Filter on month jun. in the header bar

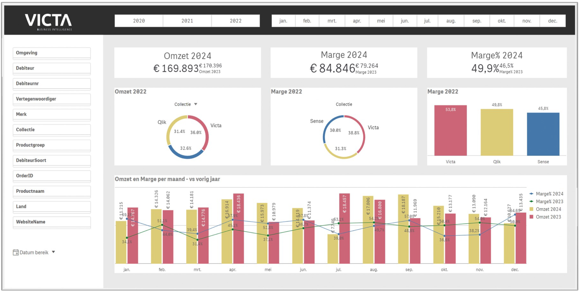pyautogui.click(x=405, y=21)
